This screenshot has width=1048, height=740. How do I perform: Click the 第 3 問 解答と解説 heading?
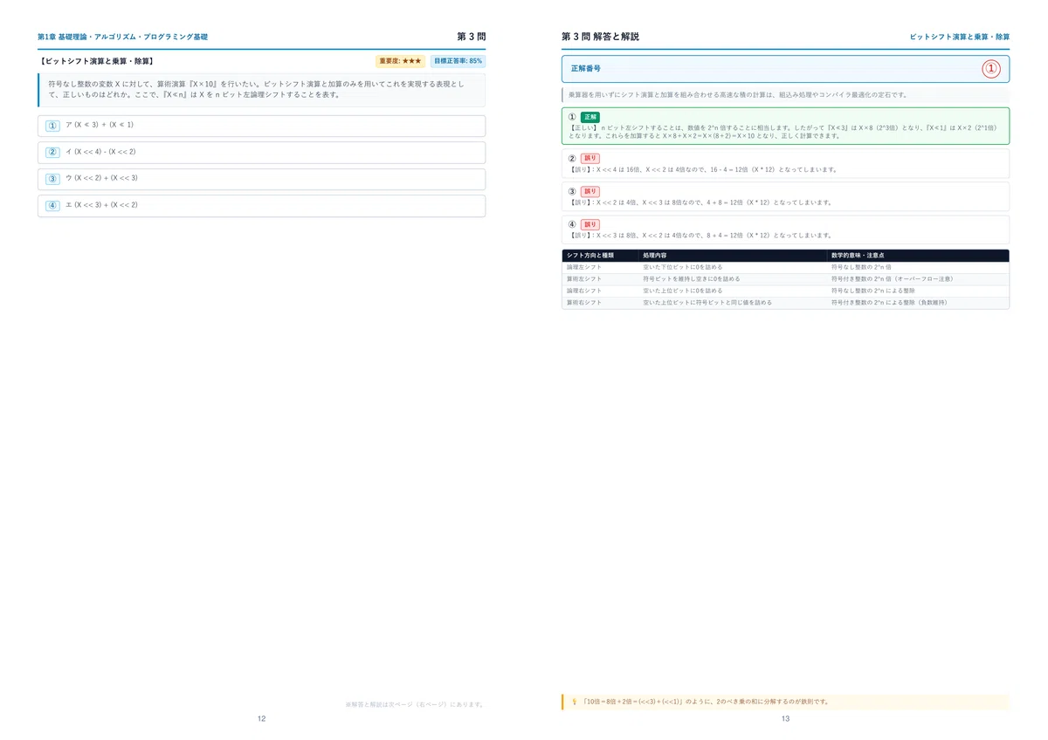click(x=600, y=37)
